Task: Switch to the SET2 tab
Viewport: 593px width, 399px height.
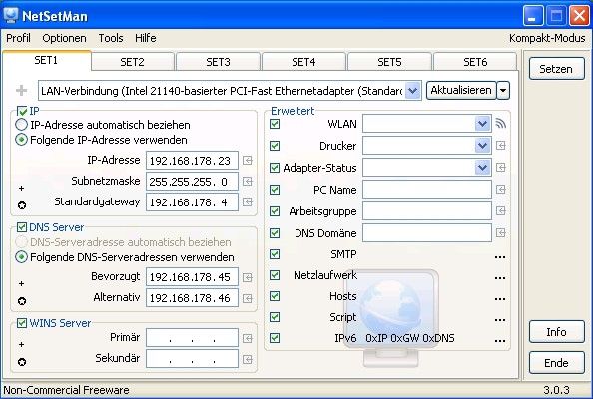Action: pyautogui.click(x=133, y=62)
